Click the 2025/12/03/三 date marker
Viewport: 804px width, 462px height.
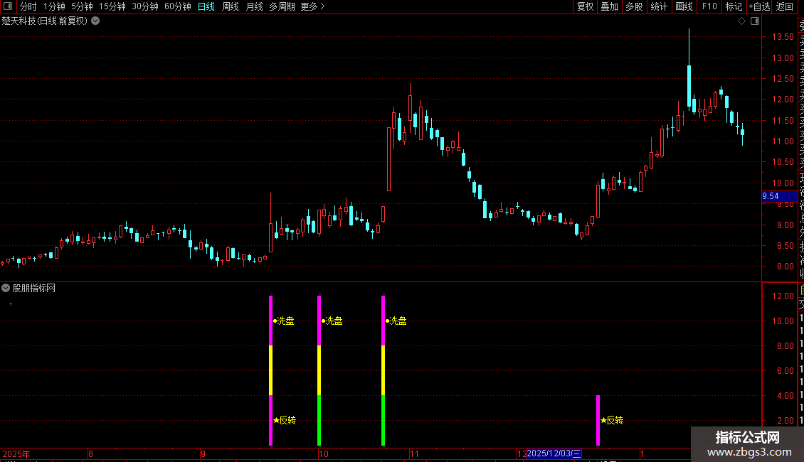(554, 453)
